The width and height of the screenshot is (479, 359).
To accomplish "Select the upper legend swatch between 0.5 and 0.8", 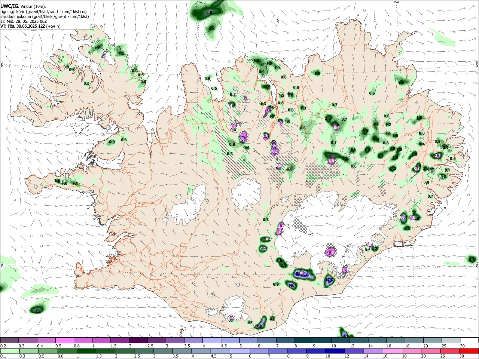I will (65, 341).
